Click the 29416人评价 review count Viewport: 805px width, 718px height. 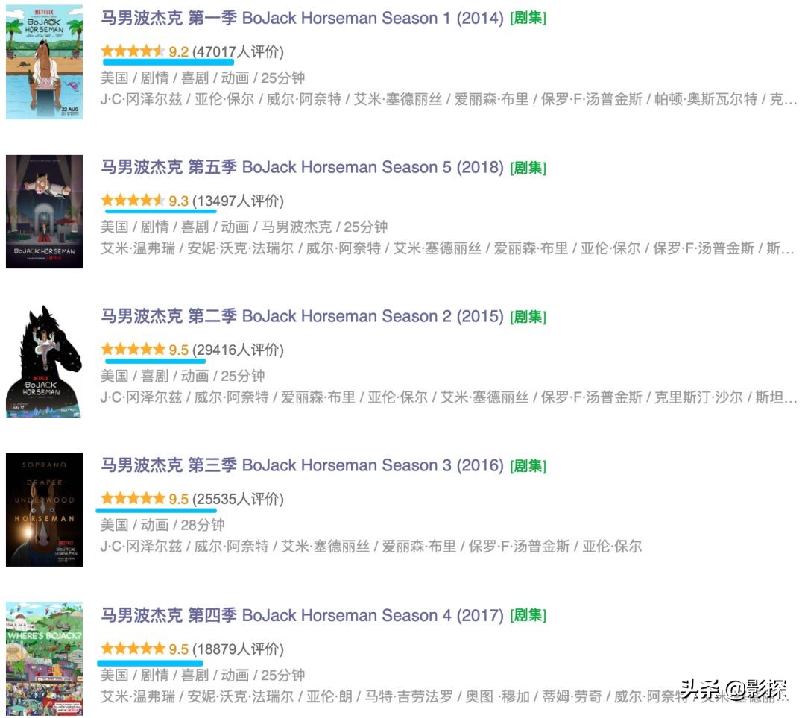(x=238, y=350)
